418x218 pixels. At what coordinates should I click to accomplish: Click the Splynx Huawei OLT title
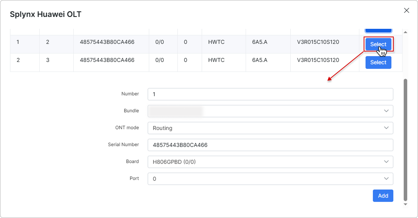[x=46, y=14]
